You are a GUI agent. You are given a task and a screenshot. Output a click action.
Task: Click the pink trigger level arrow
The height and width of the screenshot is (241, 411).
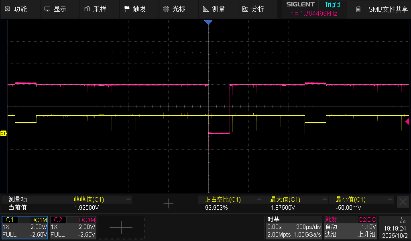[407, 121]
